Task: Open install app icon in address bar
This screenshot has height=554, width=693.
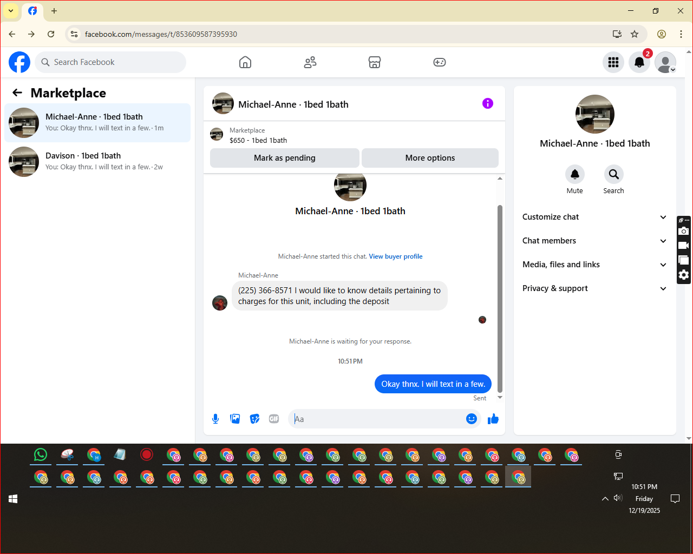Action: [617, 34]
